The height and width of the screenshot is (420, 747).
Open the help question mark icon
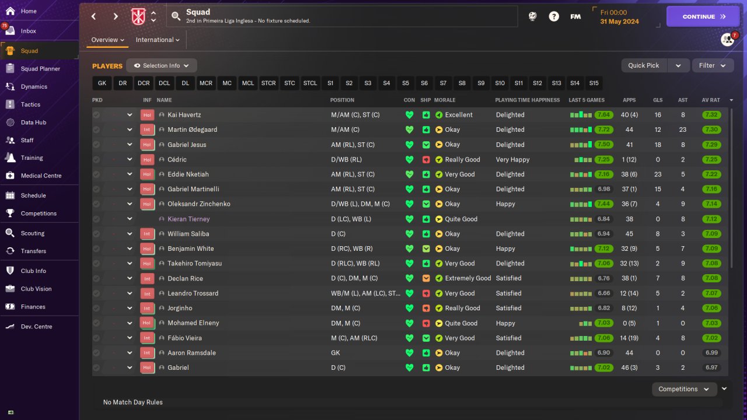pyautogui.click(x=554, y=16)
